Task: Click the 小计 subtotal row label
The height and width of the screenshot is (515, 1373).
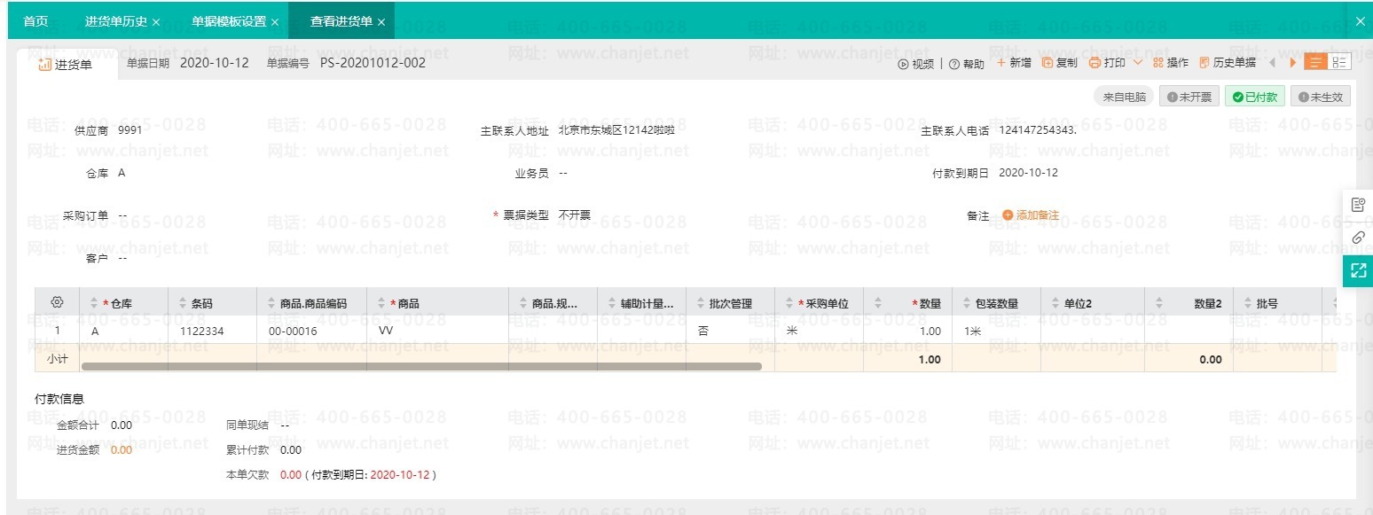Action: [x=57, y=359]
